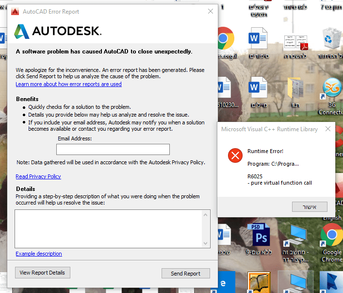Select the bottom-row computer shortcut icon
This screenshot has height=293, width=343.
(x=295, y=282)
